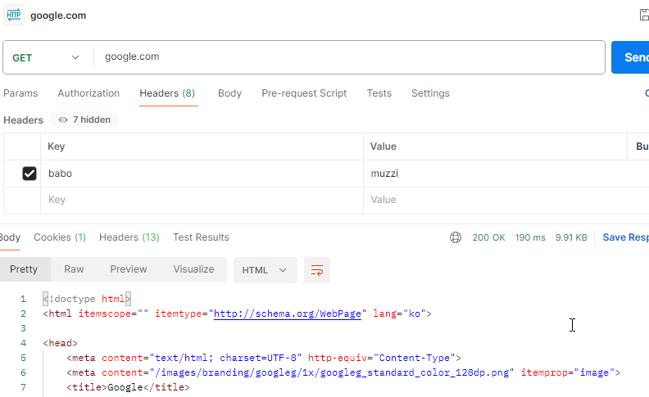Click the babo key cell
Screen dimensions: 649x397
coord(202,174)
